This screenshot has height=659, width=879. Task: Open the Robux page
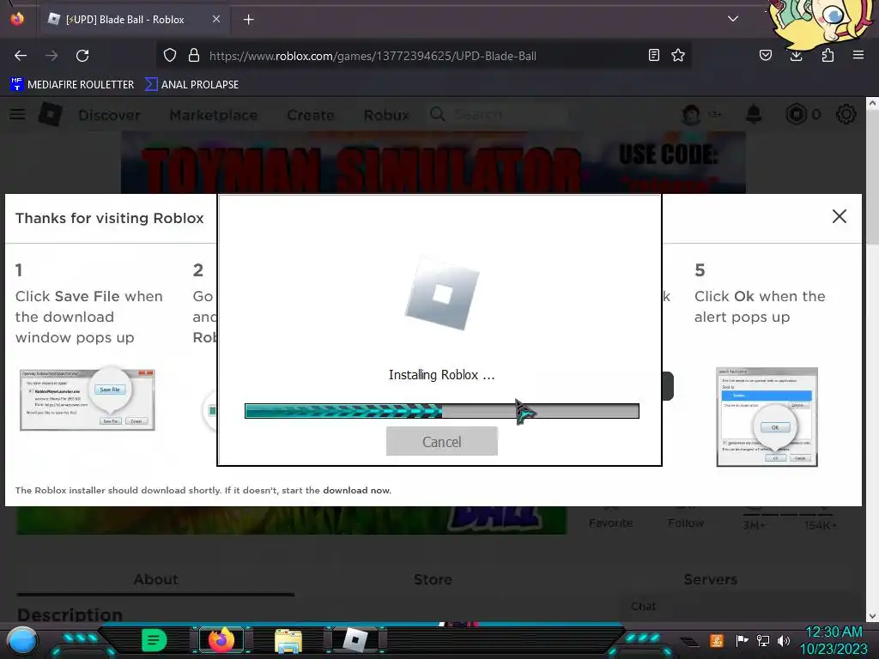[x=386, y=115]
